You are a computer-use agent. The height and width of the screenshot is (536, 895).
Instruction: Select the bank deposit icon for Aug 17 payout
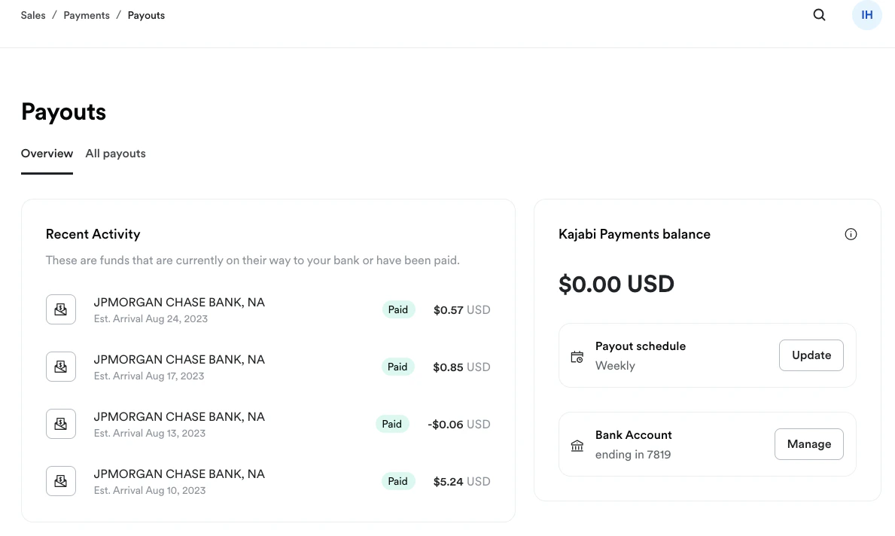[60, 367]
